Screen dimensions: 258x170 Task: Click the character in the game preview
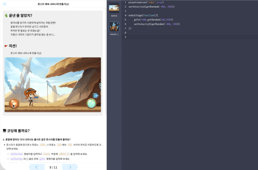pyautogui.click(x=31, y=97)
